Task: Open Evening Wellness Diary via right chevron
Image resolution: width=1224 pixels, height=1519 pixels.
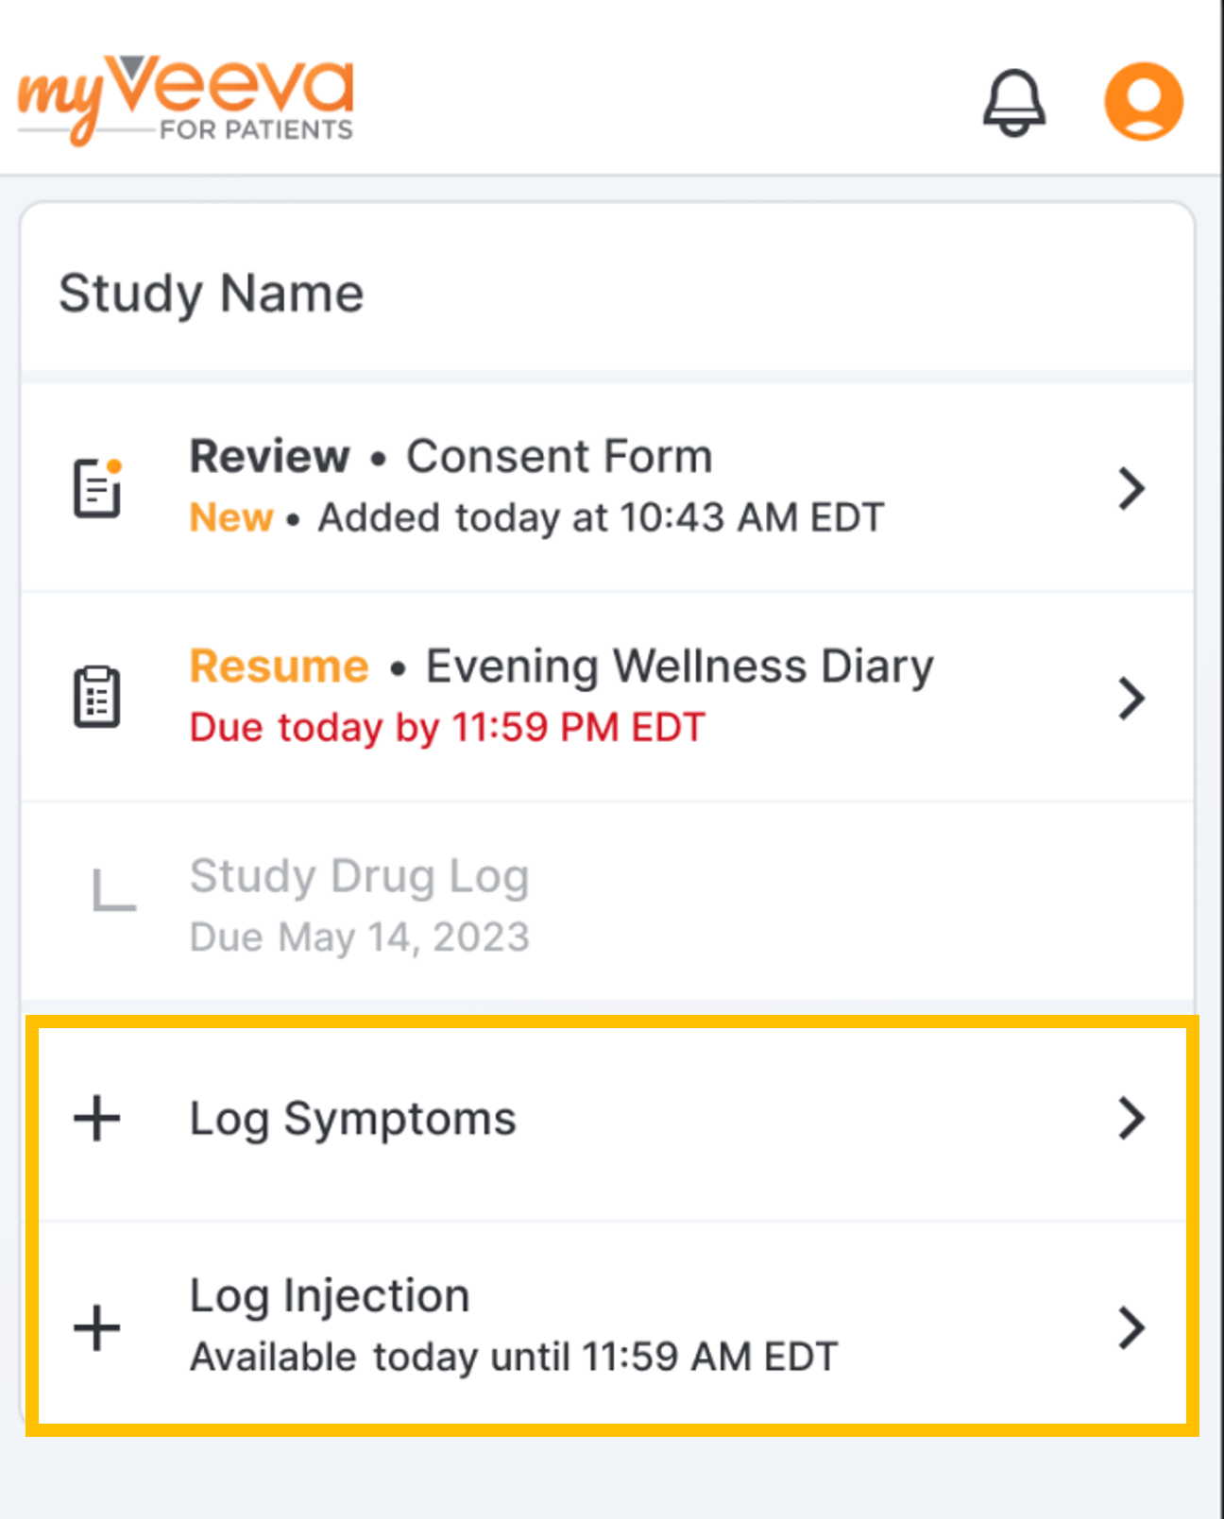Action: [x=1130, y=699]
